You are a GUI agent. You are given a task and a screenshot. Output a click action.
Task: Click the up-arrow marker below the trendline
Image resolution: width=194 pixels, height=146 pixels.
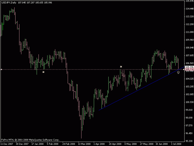(178, 72)
